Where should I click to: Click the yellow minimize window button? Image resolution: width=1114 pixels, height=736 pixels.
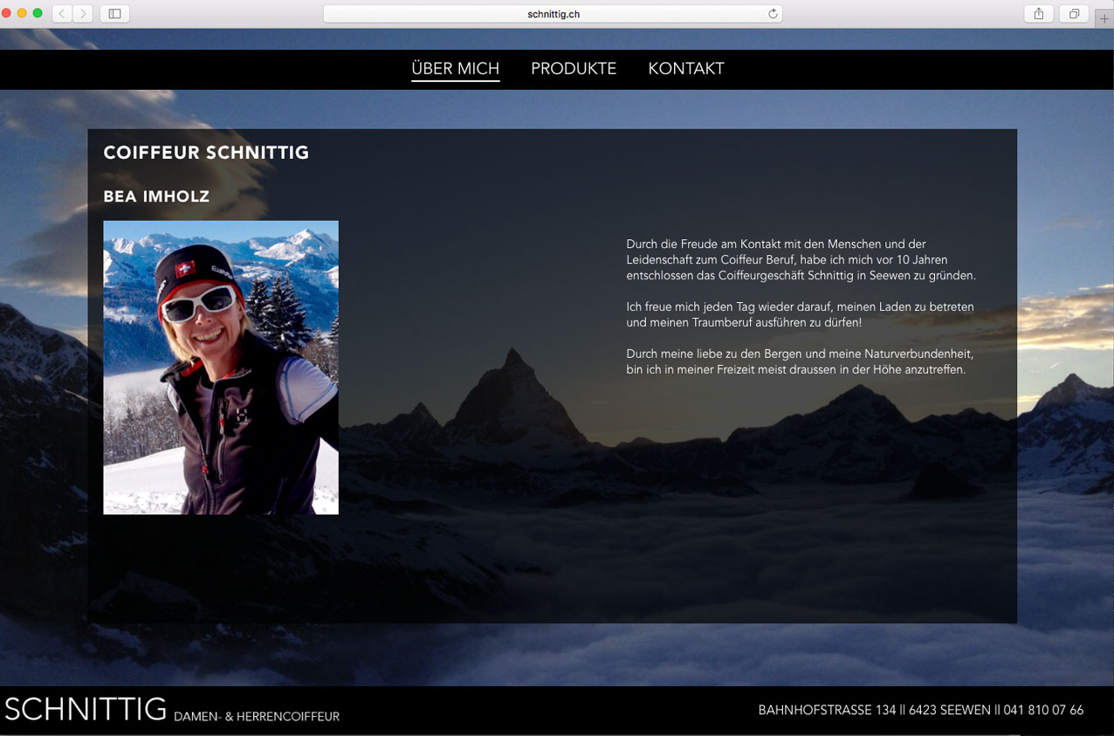[x=22, y=13]
